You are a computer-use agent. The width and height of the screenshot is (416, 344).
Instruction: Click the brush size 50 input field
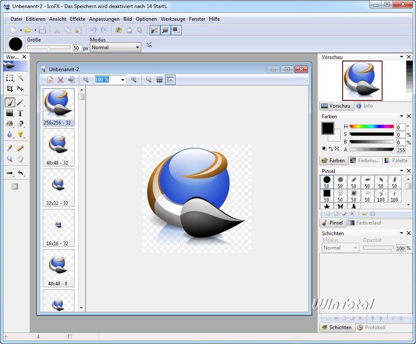(77, 48)
